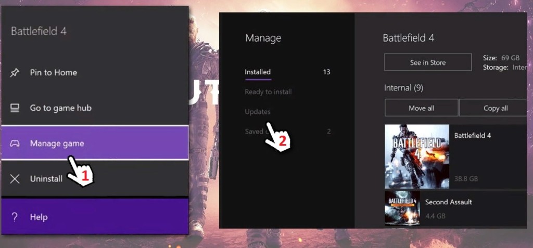The width and height of the screenshot is (533, 248).
Task: Click the See in Store button
Action: click(x=428, y=62)
